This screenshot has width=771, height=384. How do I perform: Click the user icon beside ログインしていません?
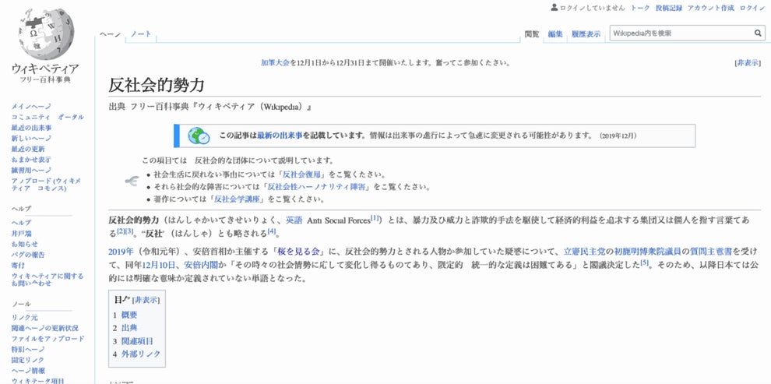click(x=554, y=8)
